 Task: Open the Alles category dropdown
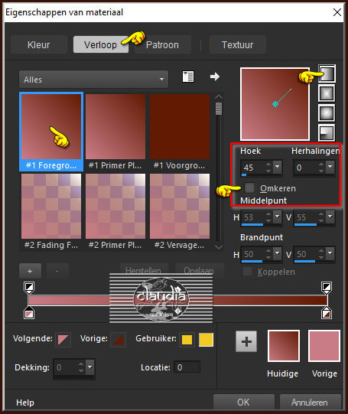(93, 80)
